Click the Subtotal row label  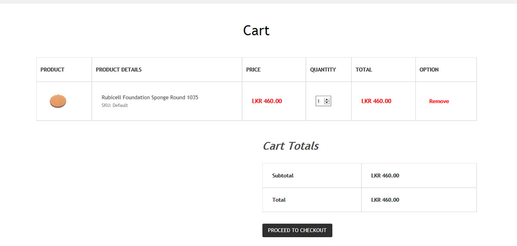coord(283,176)
